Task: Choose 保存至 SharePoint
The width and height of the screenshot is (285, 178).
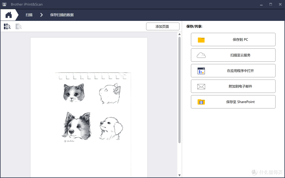Action: click(x=233, y=102)
